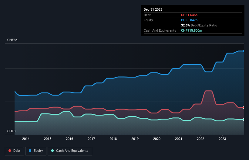
Task: Click the Debt line end marker
Action: [x=244, y=107]
